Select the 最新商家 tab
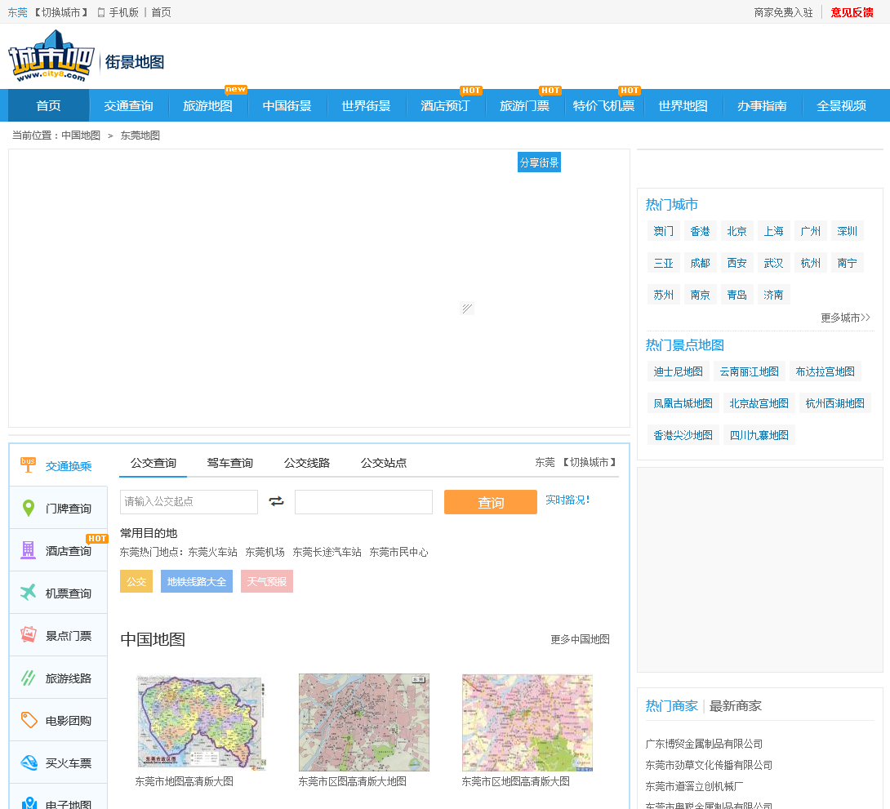This screenshot has width=890, height=809. coord(735,705)
